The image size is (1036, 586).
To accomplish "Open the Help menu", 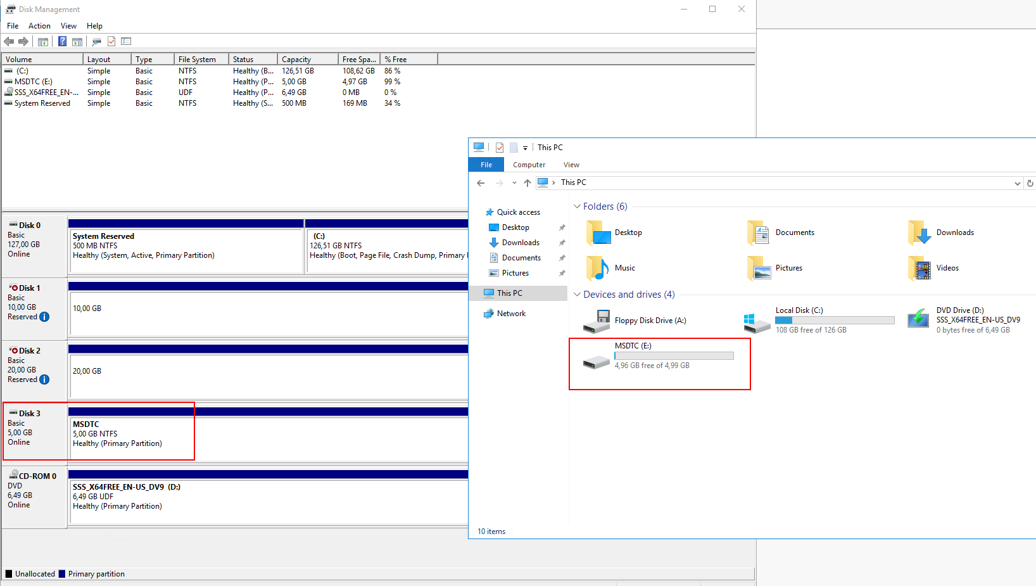I will click(94, 26).
